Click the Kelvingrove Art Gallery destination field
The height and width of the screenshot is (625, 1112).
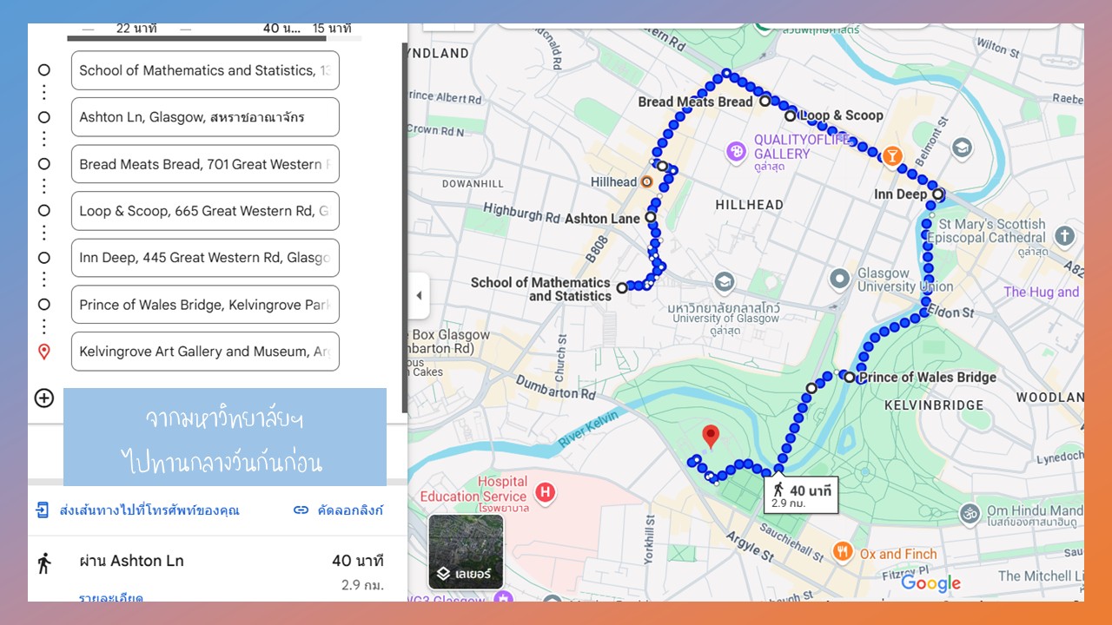tap(205, 352)
